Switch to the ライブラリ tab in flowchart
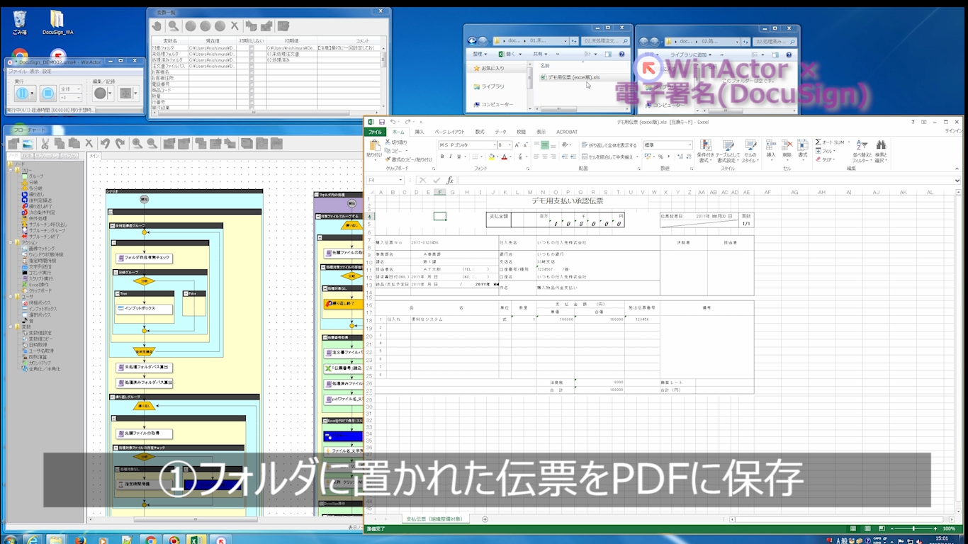This screenshot has height=544, width=968. point(69,156)
